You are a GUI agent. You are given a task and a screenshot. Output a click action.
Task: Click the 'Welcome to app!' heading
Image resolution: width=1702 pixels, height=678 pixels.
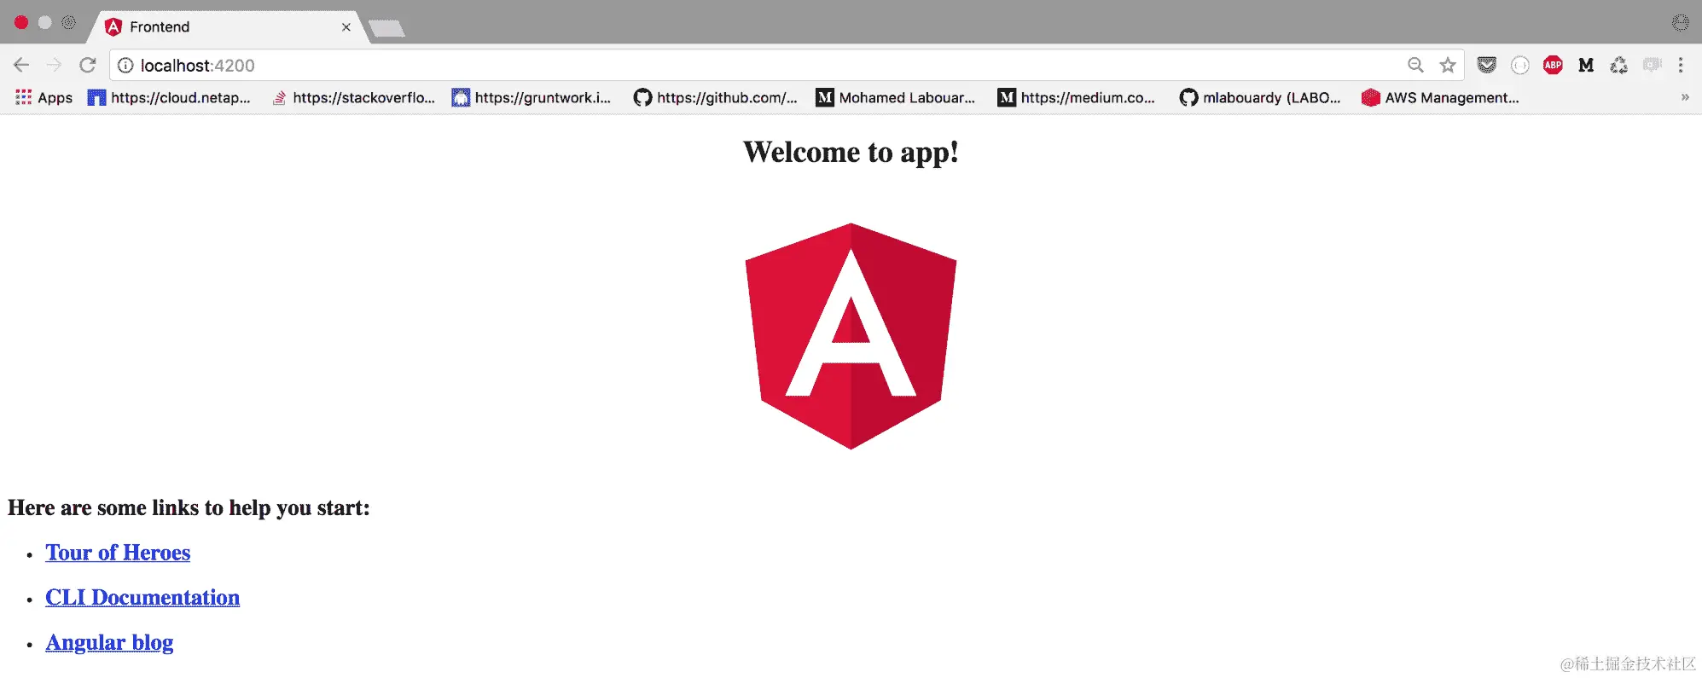[851, 152]
